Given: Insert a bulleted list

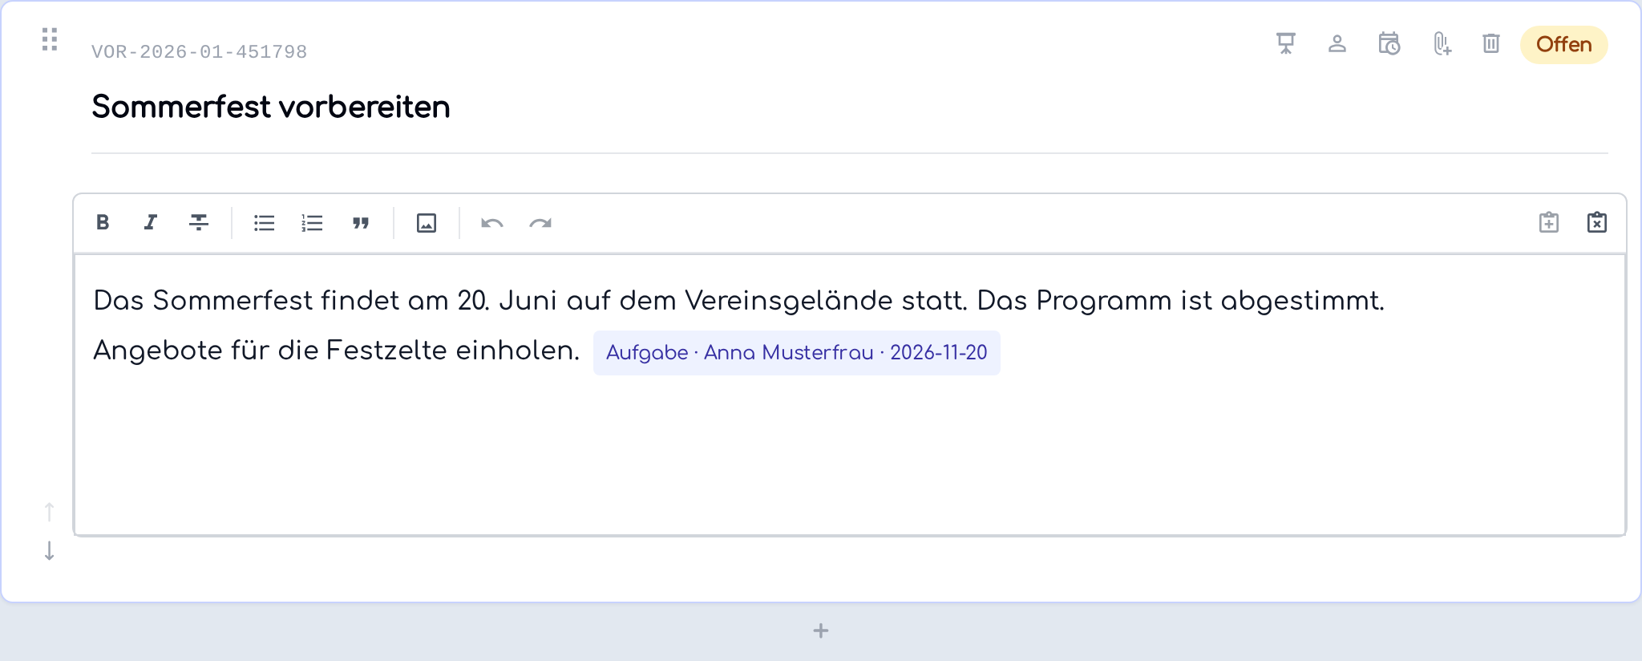Looking at the screenshot, I should [x=265, y=223].
